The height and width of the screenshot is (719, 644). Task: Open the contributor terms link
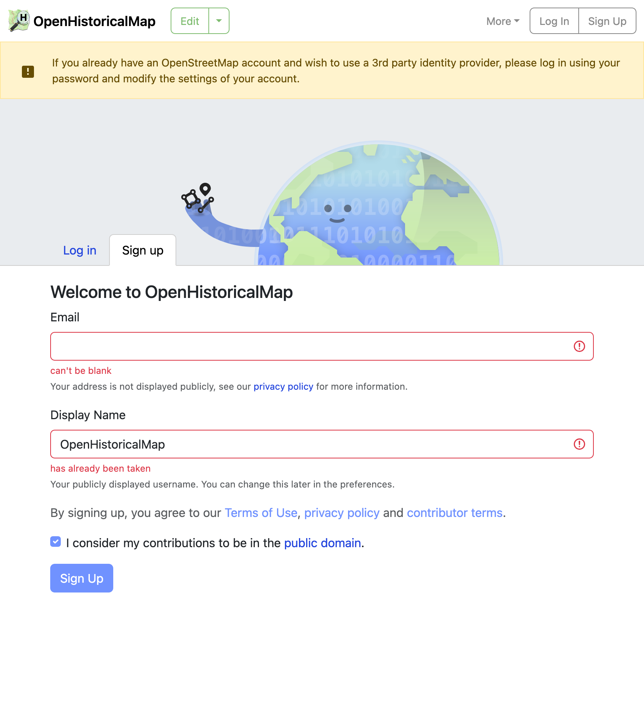click(454, 513)
